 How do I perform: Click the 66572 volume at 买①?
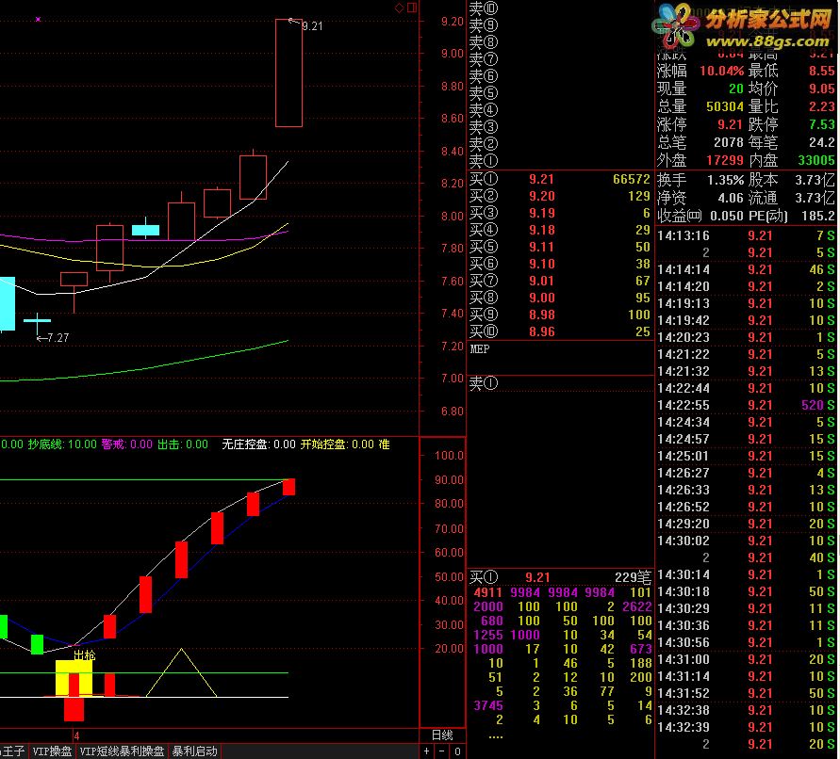click(x=631, y=179)
